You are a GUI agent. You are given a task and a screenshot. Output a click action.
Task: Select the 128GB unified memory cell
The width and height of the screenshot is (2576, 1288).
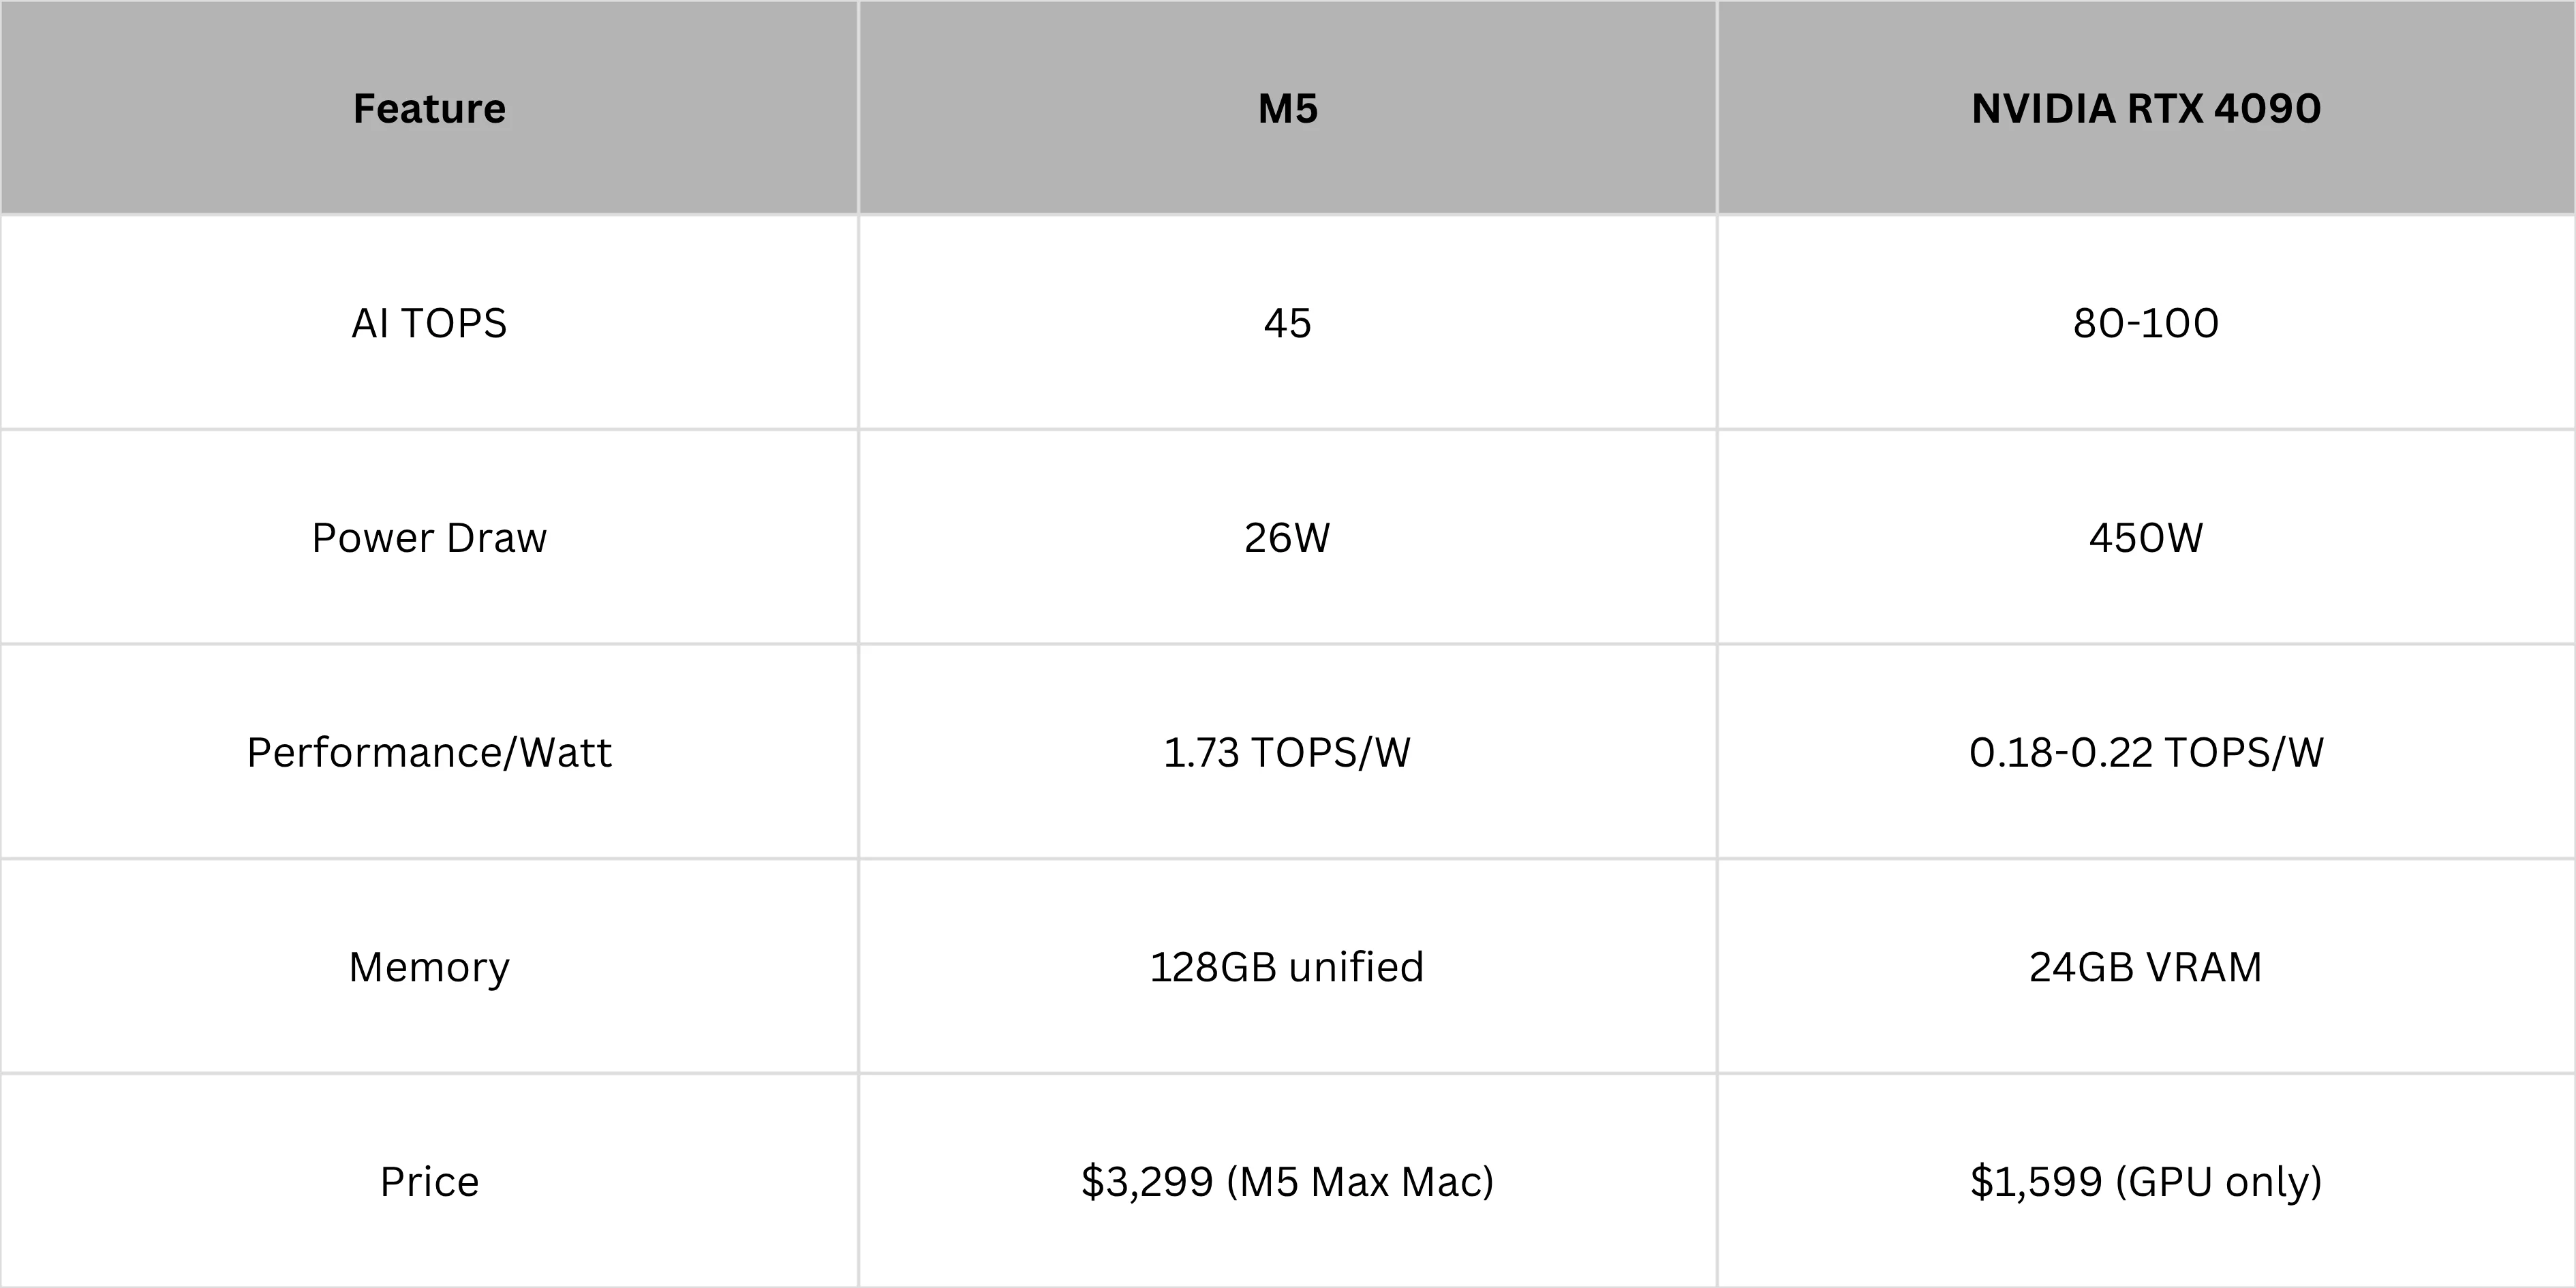click(1287, 967)
